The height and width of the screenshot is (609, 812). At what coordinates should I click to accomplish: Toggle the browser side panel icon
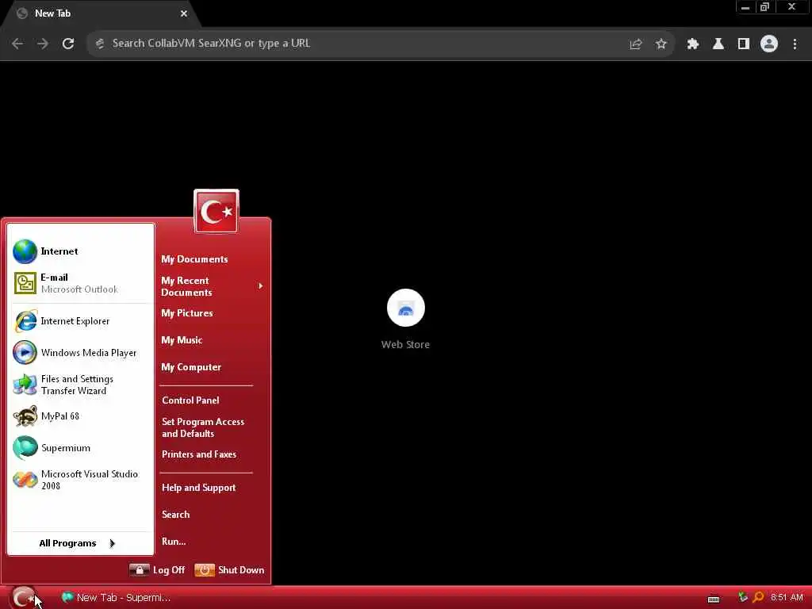click(744, 44)
